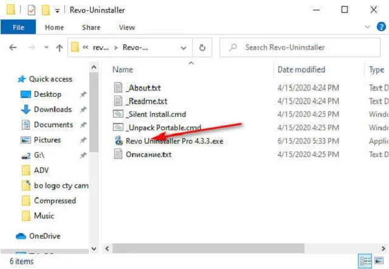
Task: Click the search magnifier icon
Action: [x=232, y=47]
